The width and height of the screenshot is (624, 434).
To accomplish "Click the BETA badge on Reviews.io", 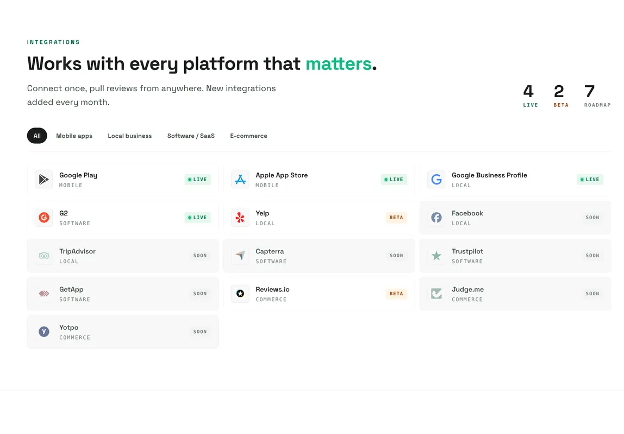I will click(396, 294).
